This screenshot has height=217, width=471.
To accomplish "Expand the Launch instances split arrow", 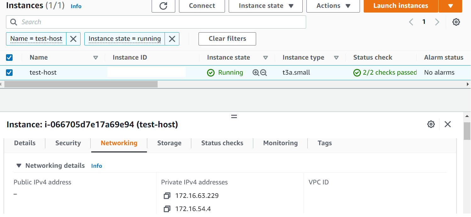I will tap(450, 6).
